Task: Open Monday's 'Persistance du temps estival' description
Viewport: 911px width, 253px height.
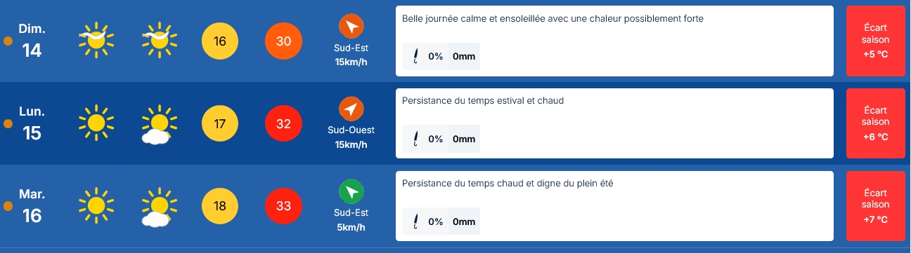Action: coord(483,101)
